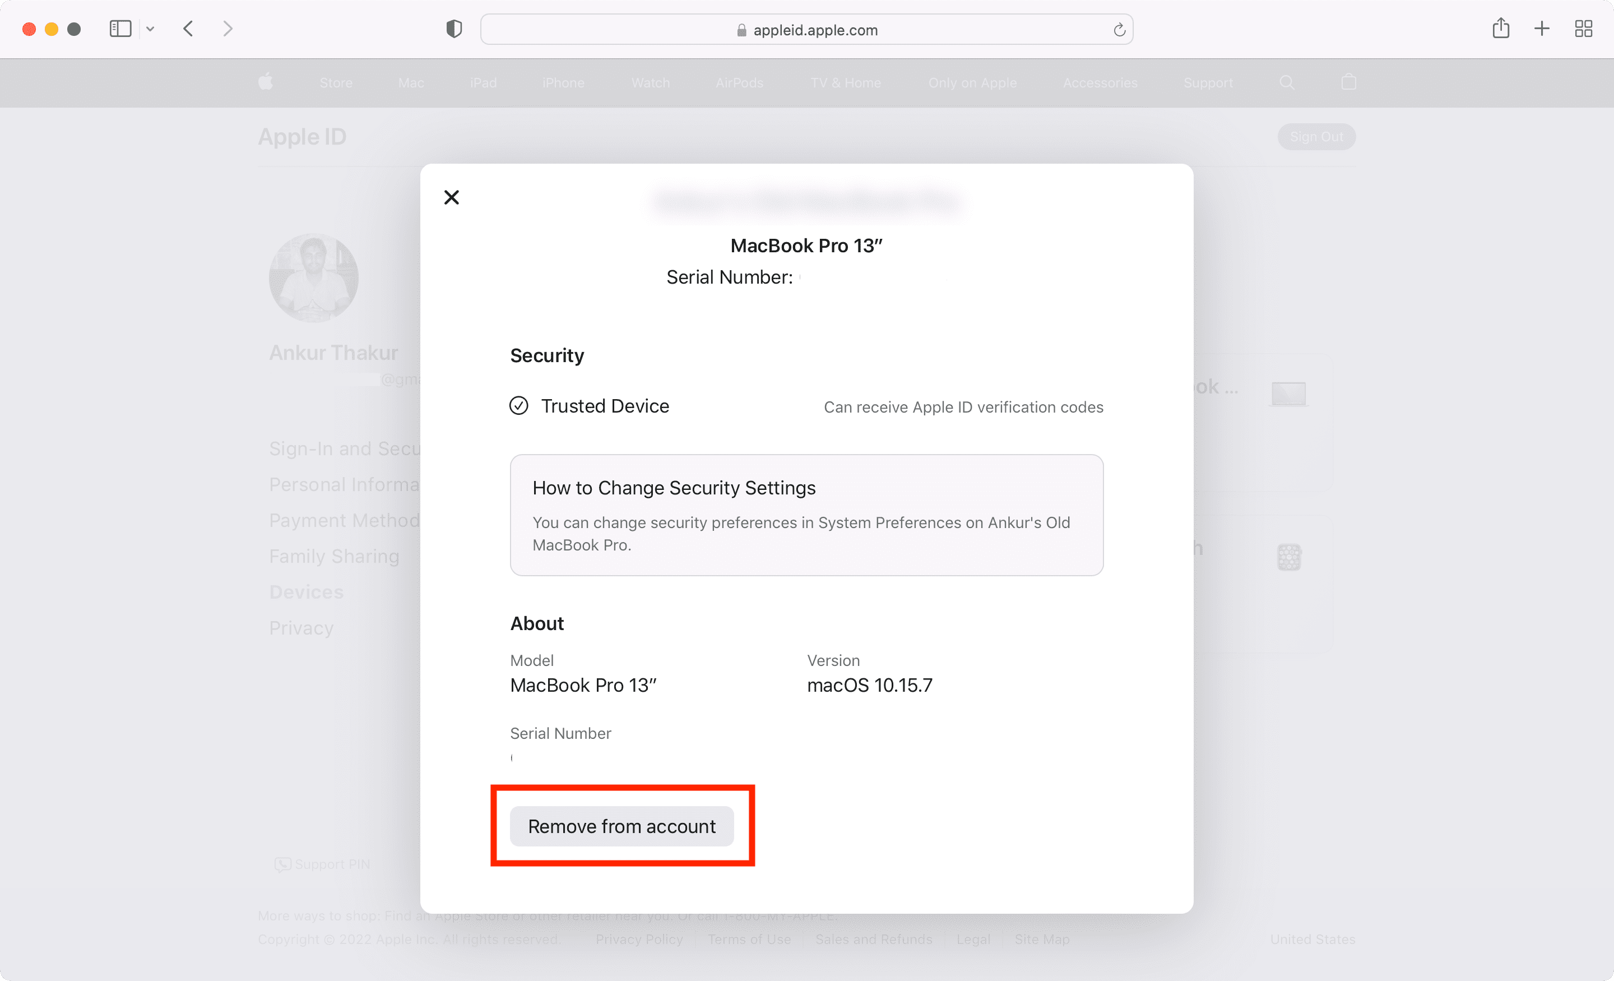The image size is (1614, 981).
Task: Open Personal Information section
Action: 345,484
